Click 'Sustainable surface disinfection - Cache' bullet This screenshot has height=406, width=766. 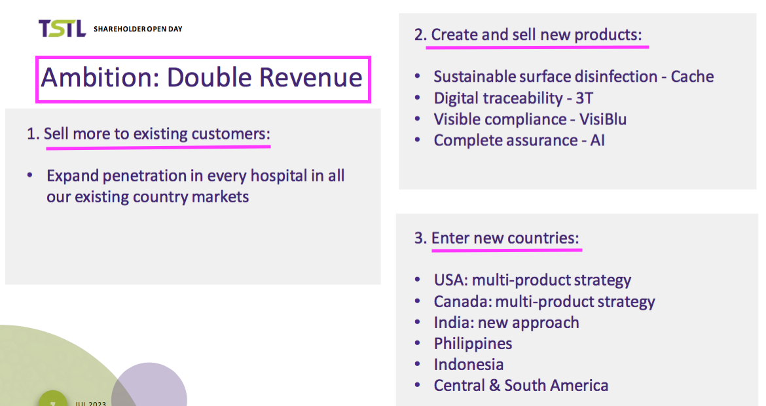[574, 77]
